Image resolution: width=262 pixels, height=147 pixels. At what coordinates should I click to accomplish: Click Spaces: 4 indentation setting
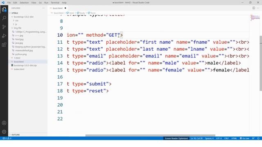(209, 138)
